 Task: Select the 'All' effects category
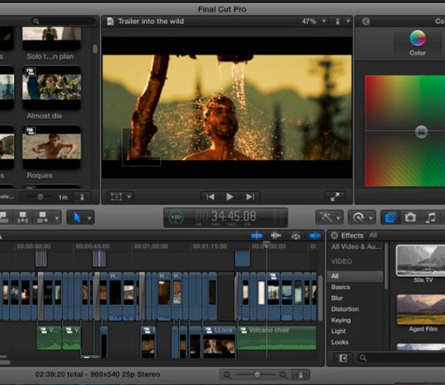click(355, 276)
